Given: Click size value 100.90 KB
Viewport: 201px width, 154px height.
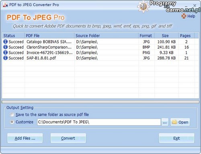Looking at the screenshot, I should point(166,42).
